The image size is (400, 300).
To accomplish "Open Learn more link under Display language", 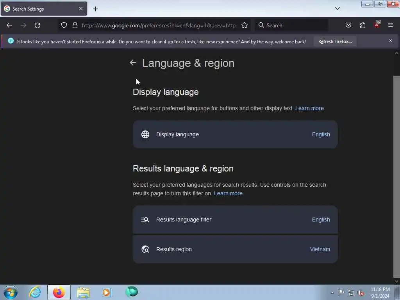I will [309, 108].
